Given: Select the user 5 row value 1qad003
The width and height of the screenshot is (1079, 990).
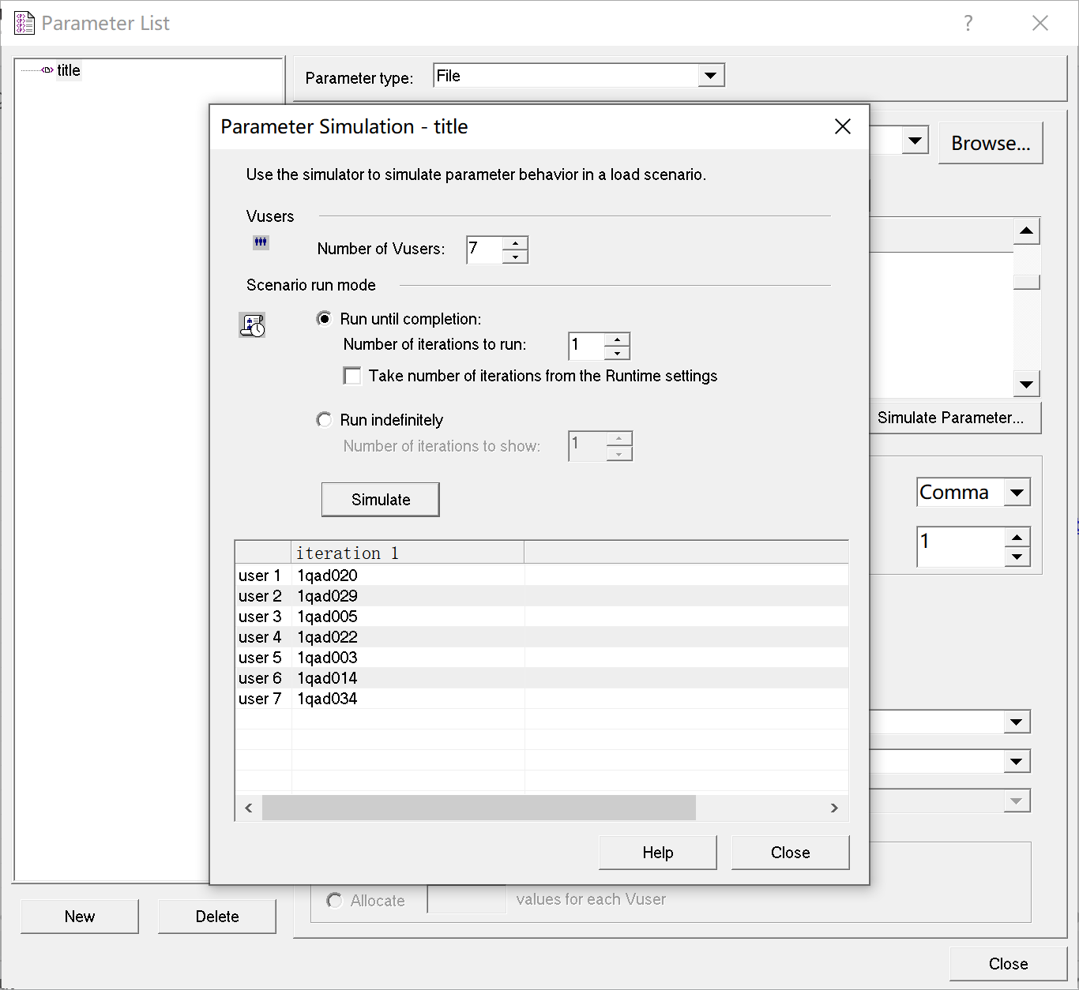Looking at the screenshot, I should coord(327,658).
